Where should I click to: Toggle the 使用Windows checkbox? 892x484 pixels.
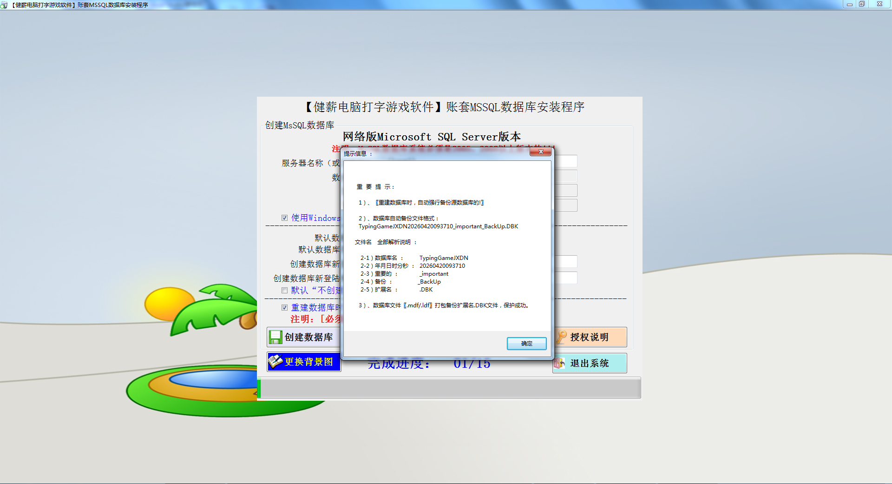click(284, 218)
